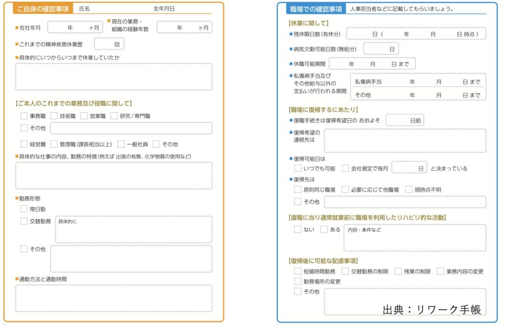Tick the いつでも可能 checkbox
505x328 pixels.
[297, 168]
